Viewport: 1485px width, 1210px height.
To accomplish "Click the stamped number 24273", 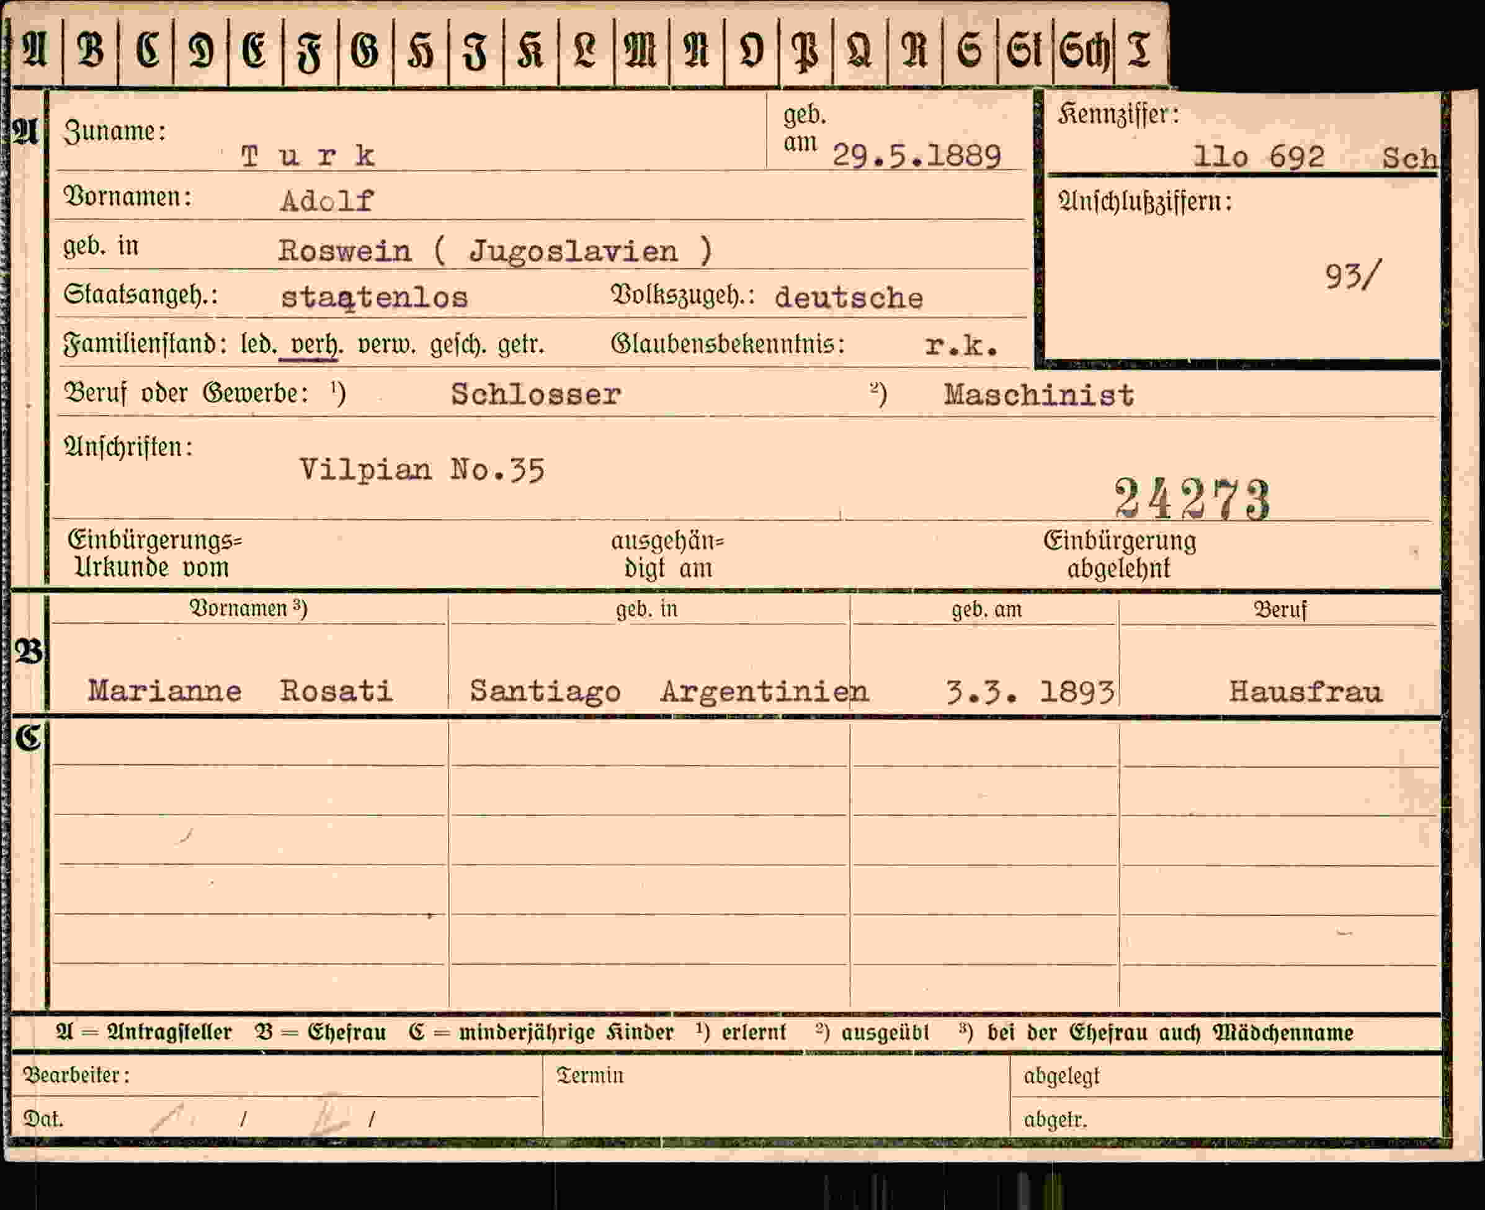I will pos(1192,499).
